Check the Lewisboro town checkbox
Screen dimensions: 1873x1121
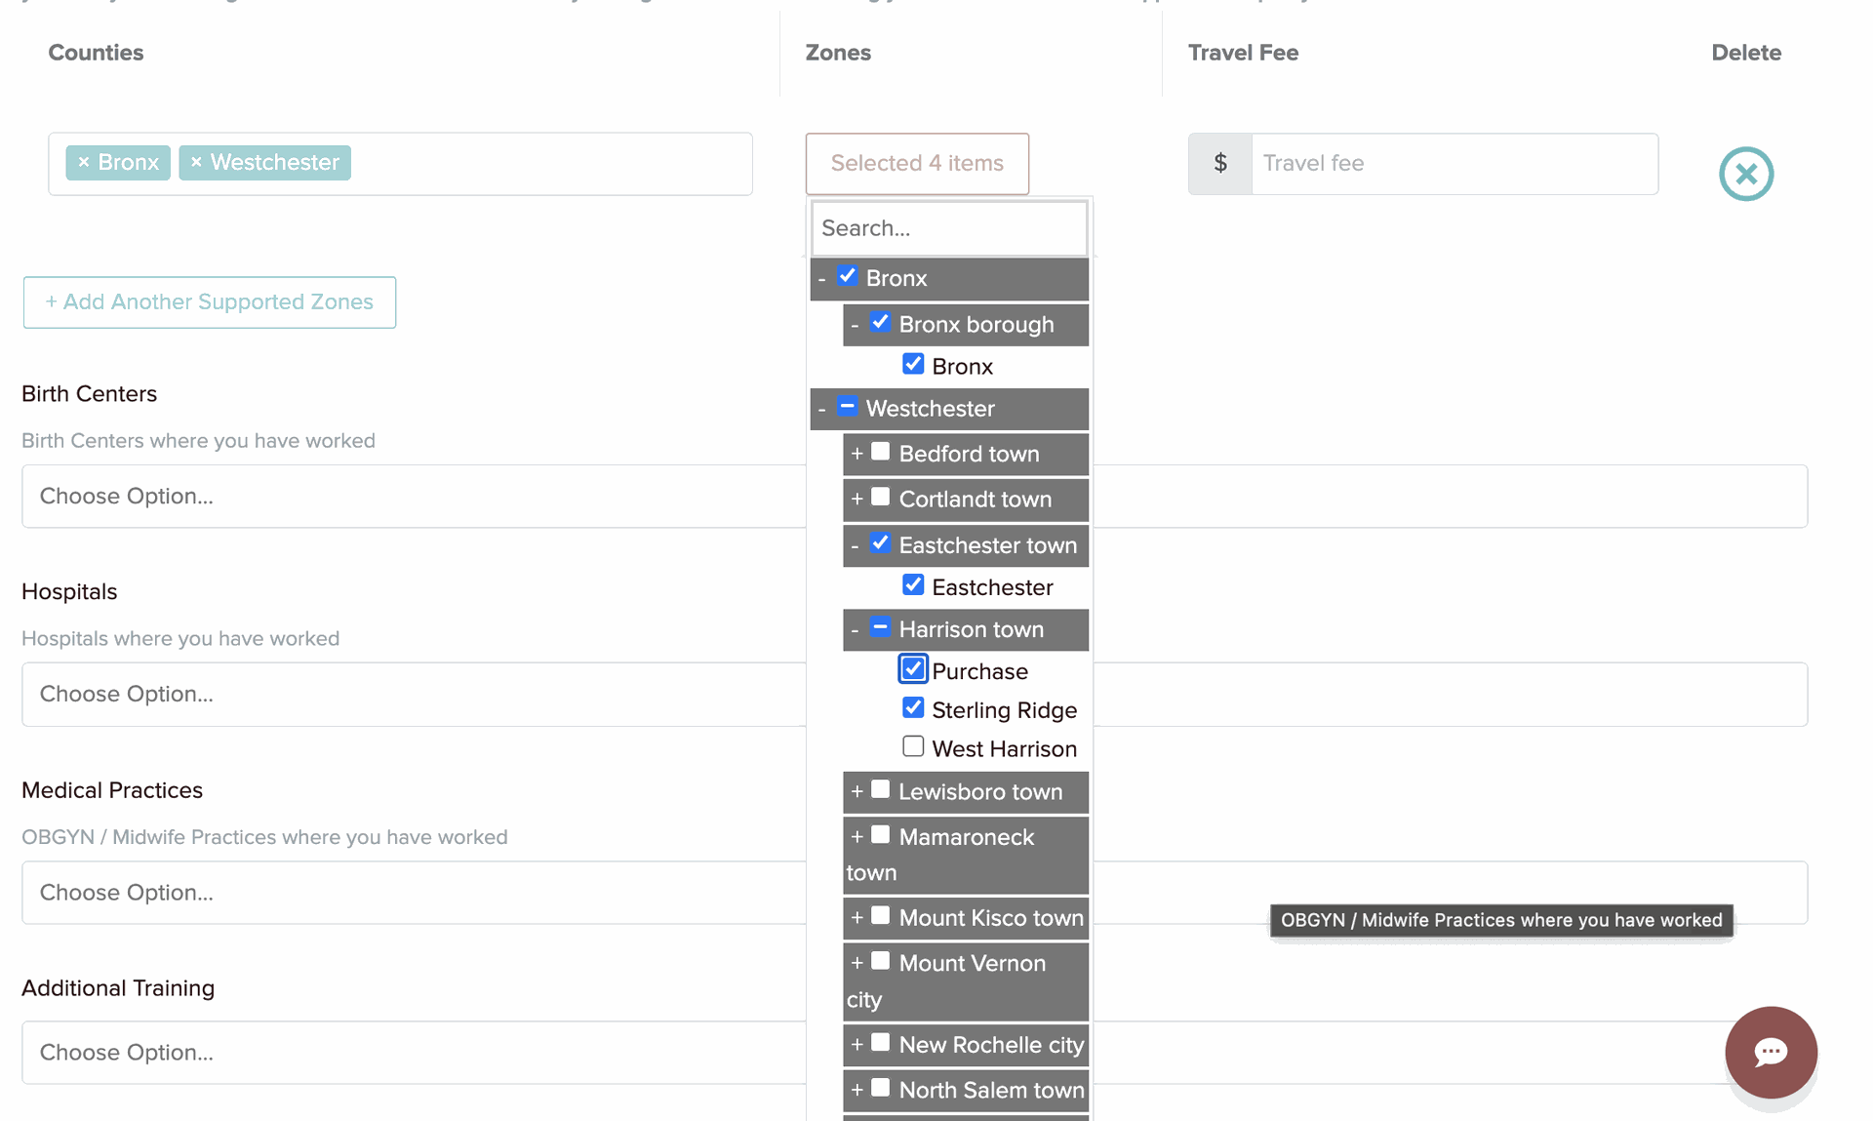[880, 789]
